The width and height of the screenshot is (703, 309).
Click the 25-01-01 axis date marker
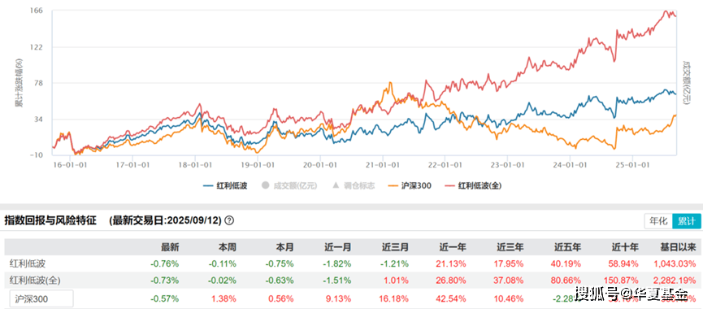tap(632, 164)
